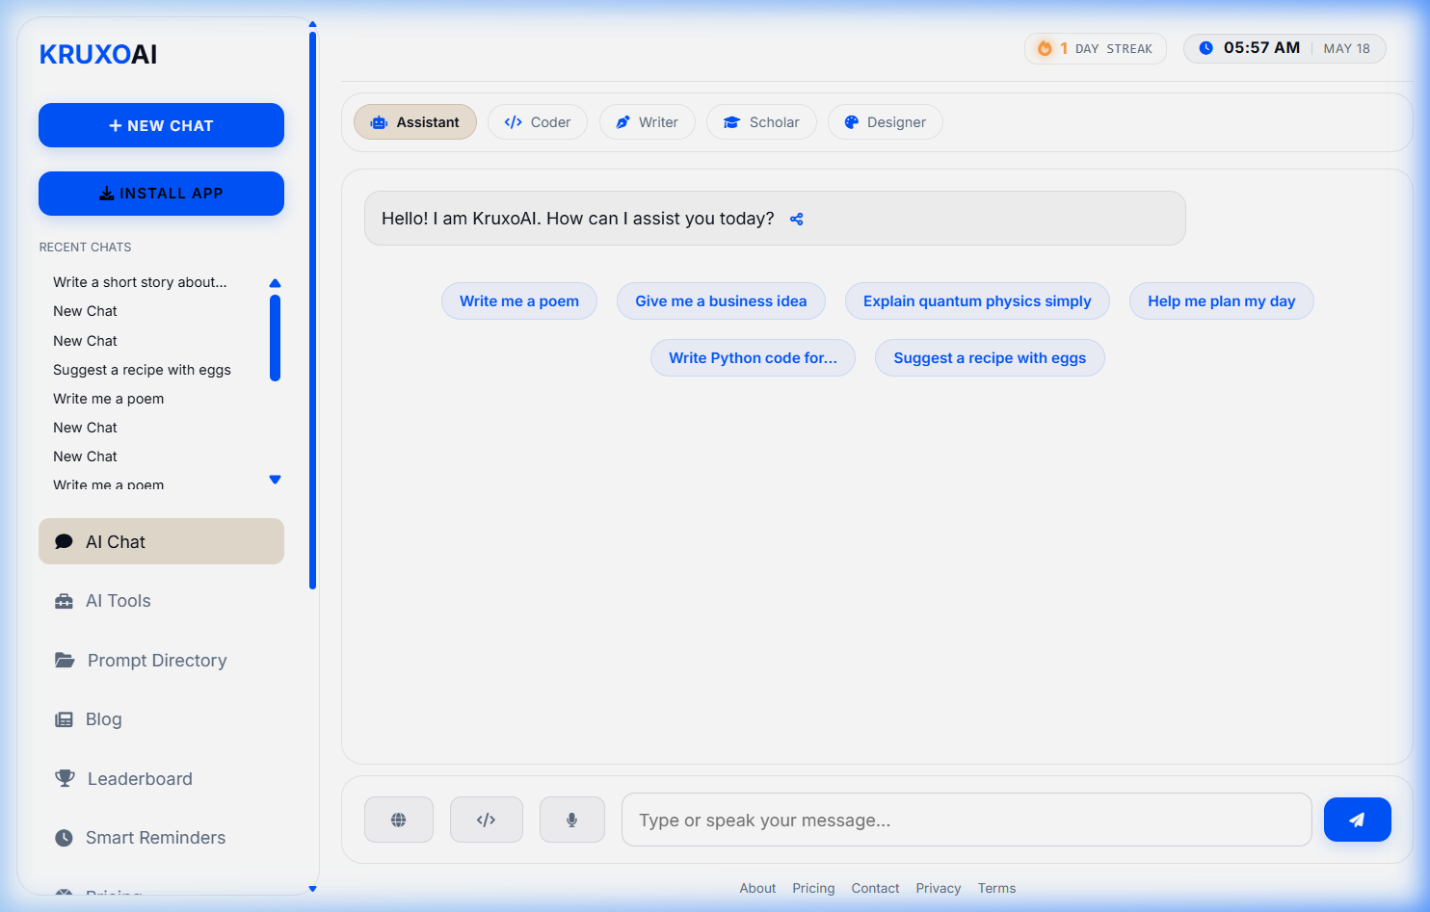Open AI Tools text in sidebar
Screen dimensions: 1430x912
pos(119,601)
